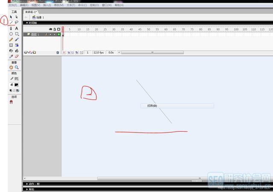Open the 帮助(H) menu
This screenshot has height=192, width=273.
[x=119, y=5]
